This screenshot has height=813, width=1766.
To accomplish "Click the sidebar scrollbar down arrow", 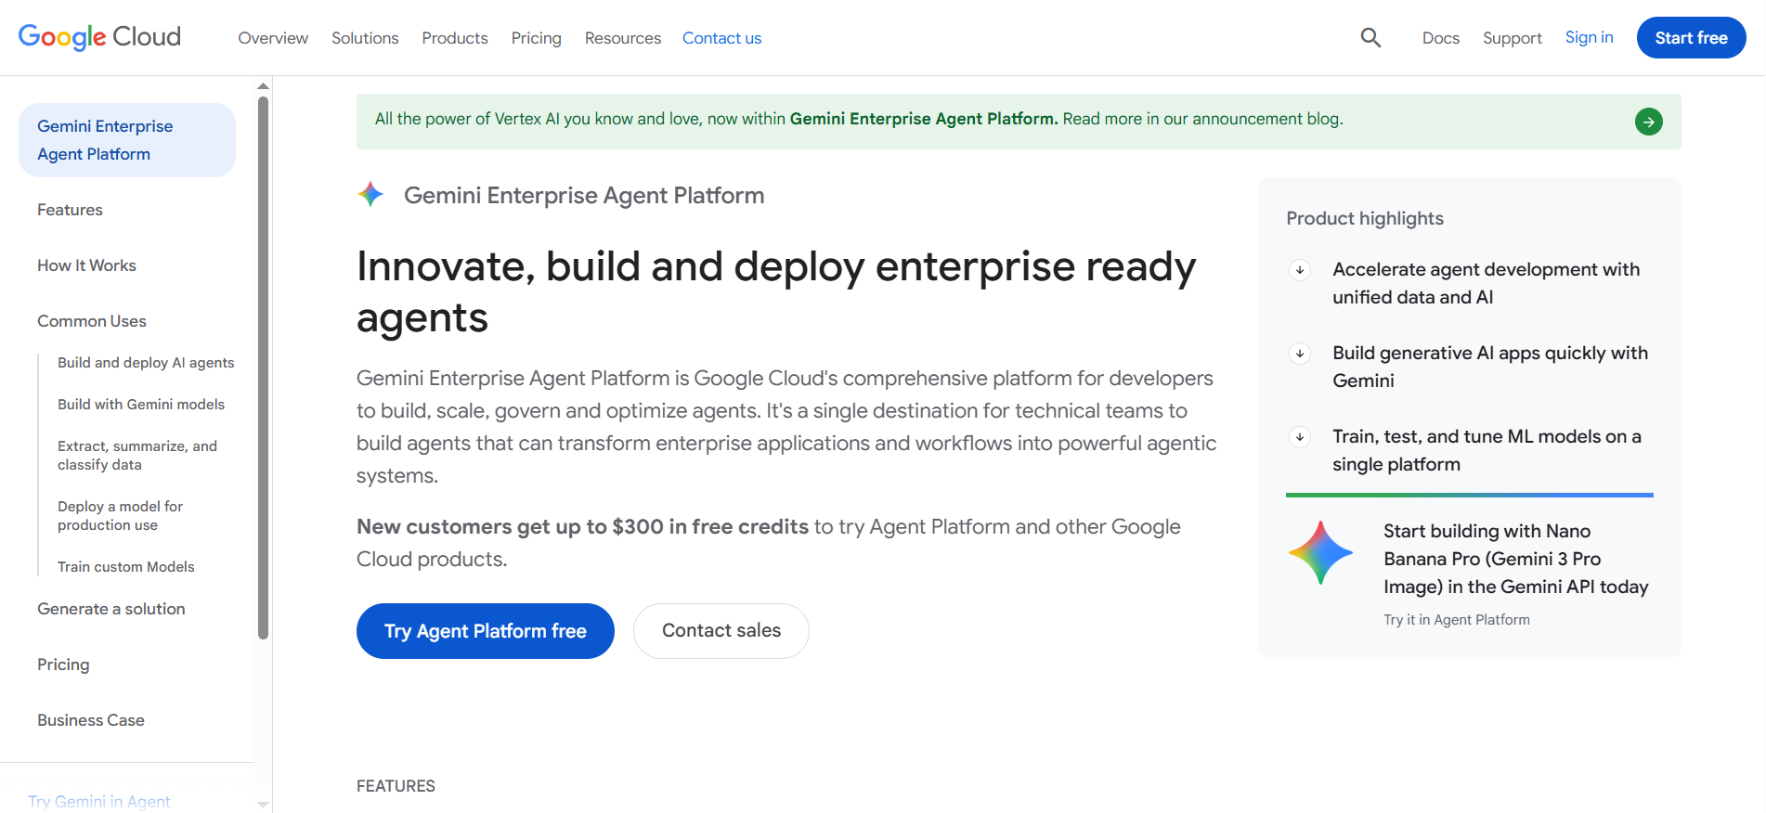I will click(263, 804).
